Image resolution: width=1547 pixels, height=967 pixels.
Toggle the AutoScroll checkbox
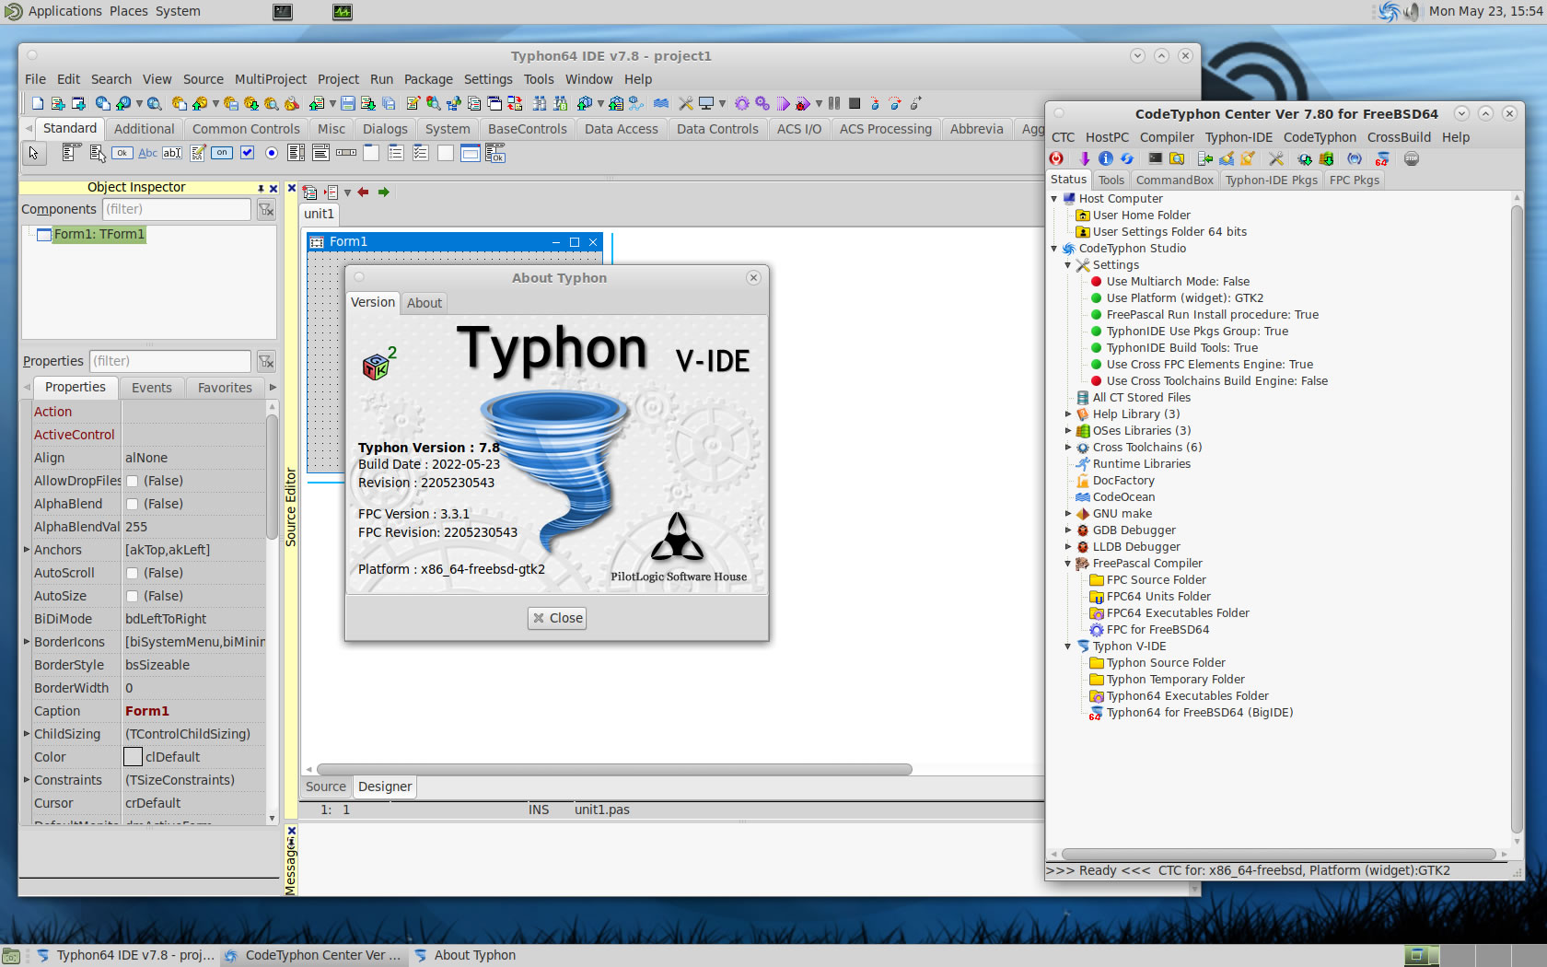point(133,573)
